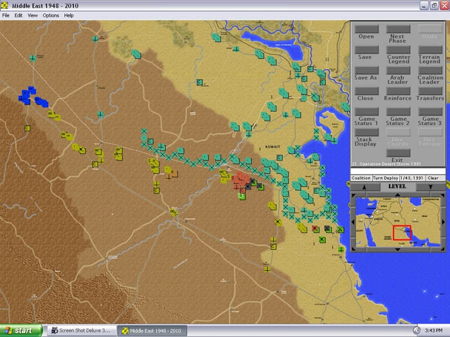
Task: Click the Coalition side indicator
Action: [x=361, y=178]
